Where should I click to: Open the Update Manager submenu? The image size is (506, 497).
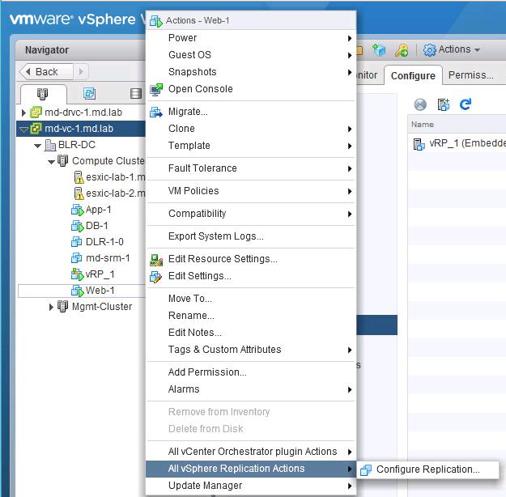[251, 486]
